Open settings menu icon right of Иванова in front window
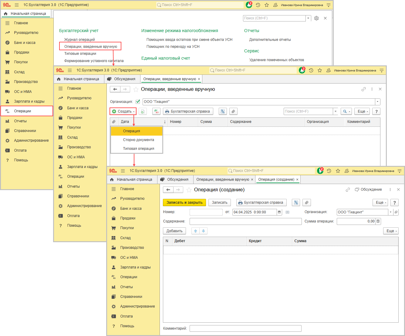The height and width of the screenshot is (336, 405). 400,171
